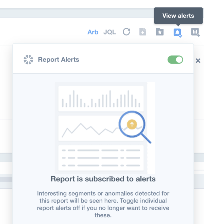Click the Report Alerts heading text
The height and width of the screenshot is (224, 204).
59,60
